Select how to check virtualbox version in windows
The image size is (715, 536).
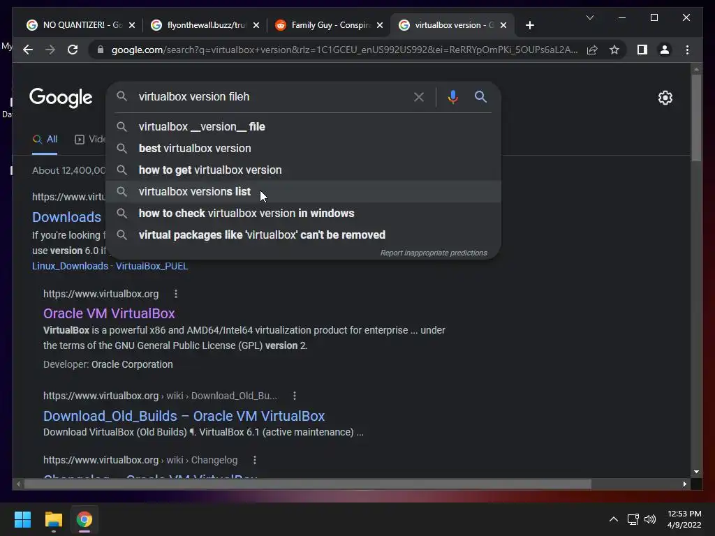pyautogui.click(x=303, y=214)
